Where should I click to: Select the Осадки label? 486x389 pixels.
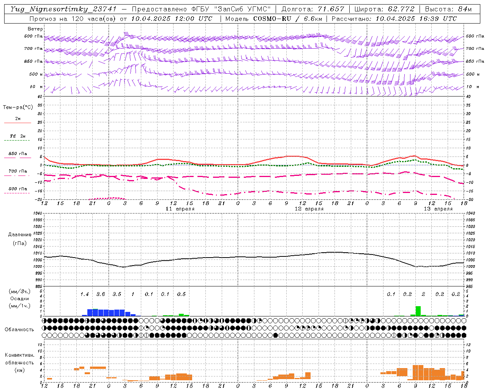(19, 299)
